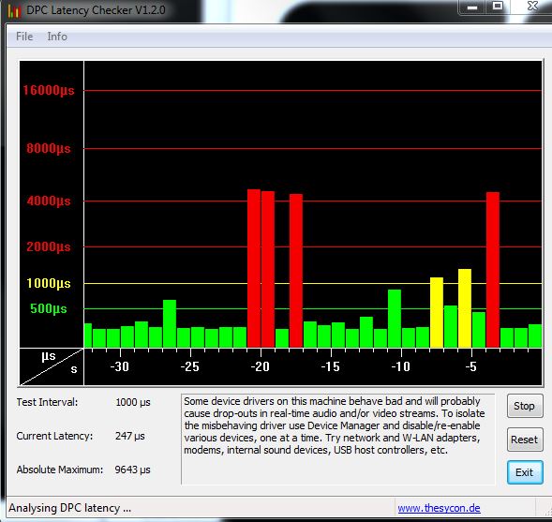This screenshot has height=522, width=552.
Task: Close the window with the X button
Action: coord(532,7)
